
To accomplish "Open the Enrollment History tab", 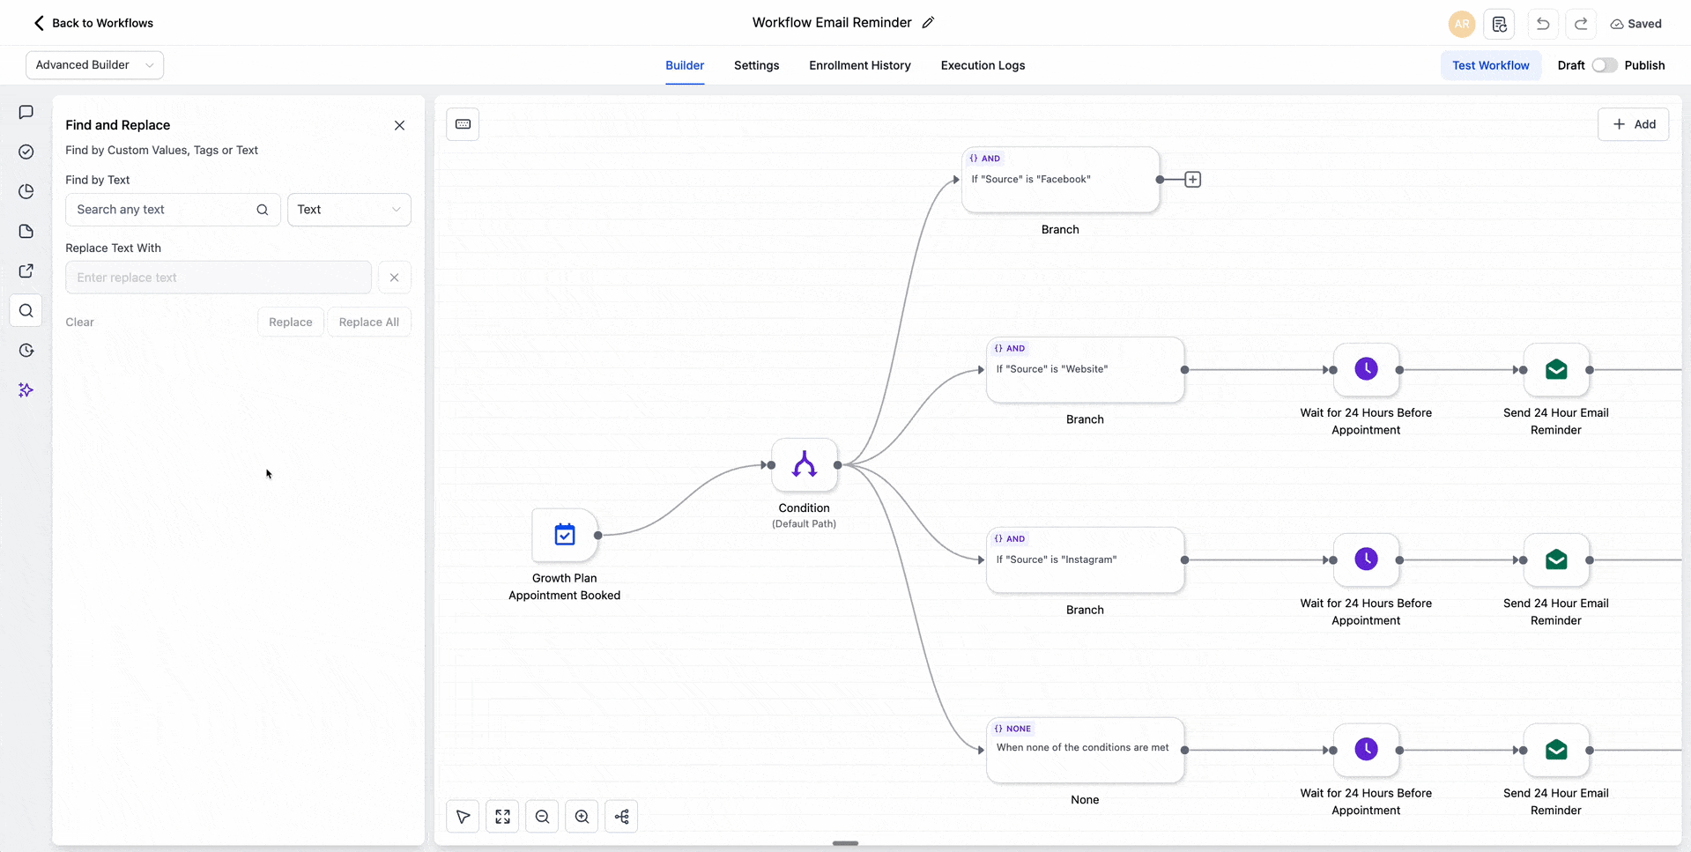I will point(859,65).
